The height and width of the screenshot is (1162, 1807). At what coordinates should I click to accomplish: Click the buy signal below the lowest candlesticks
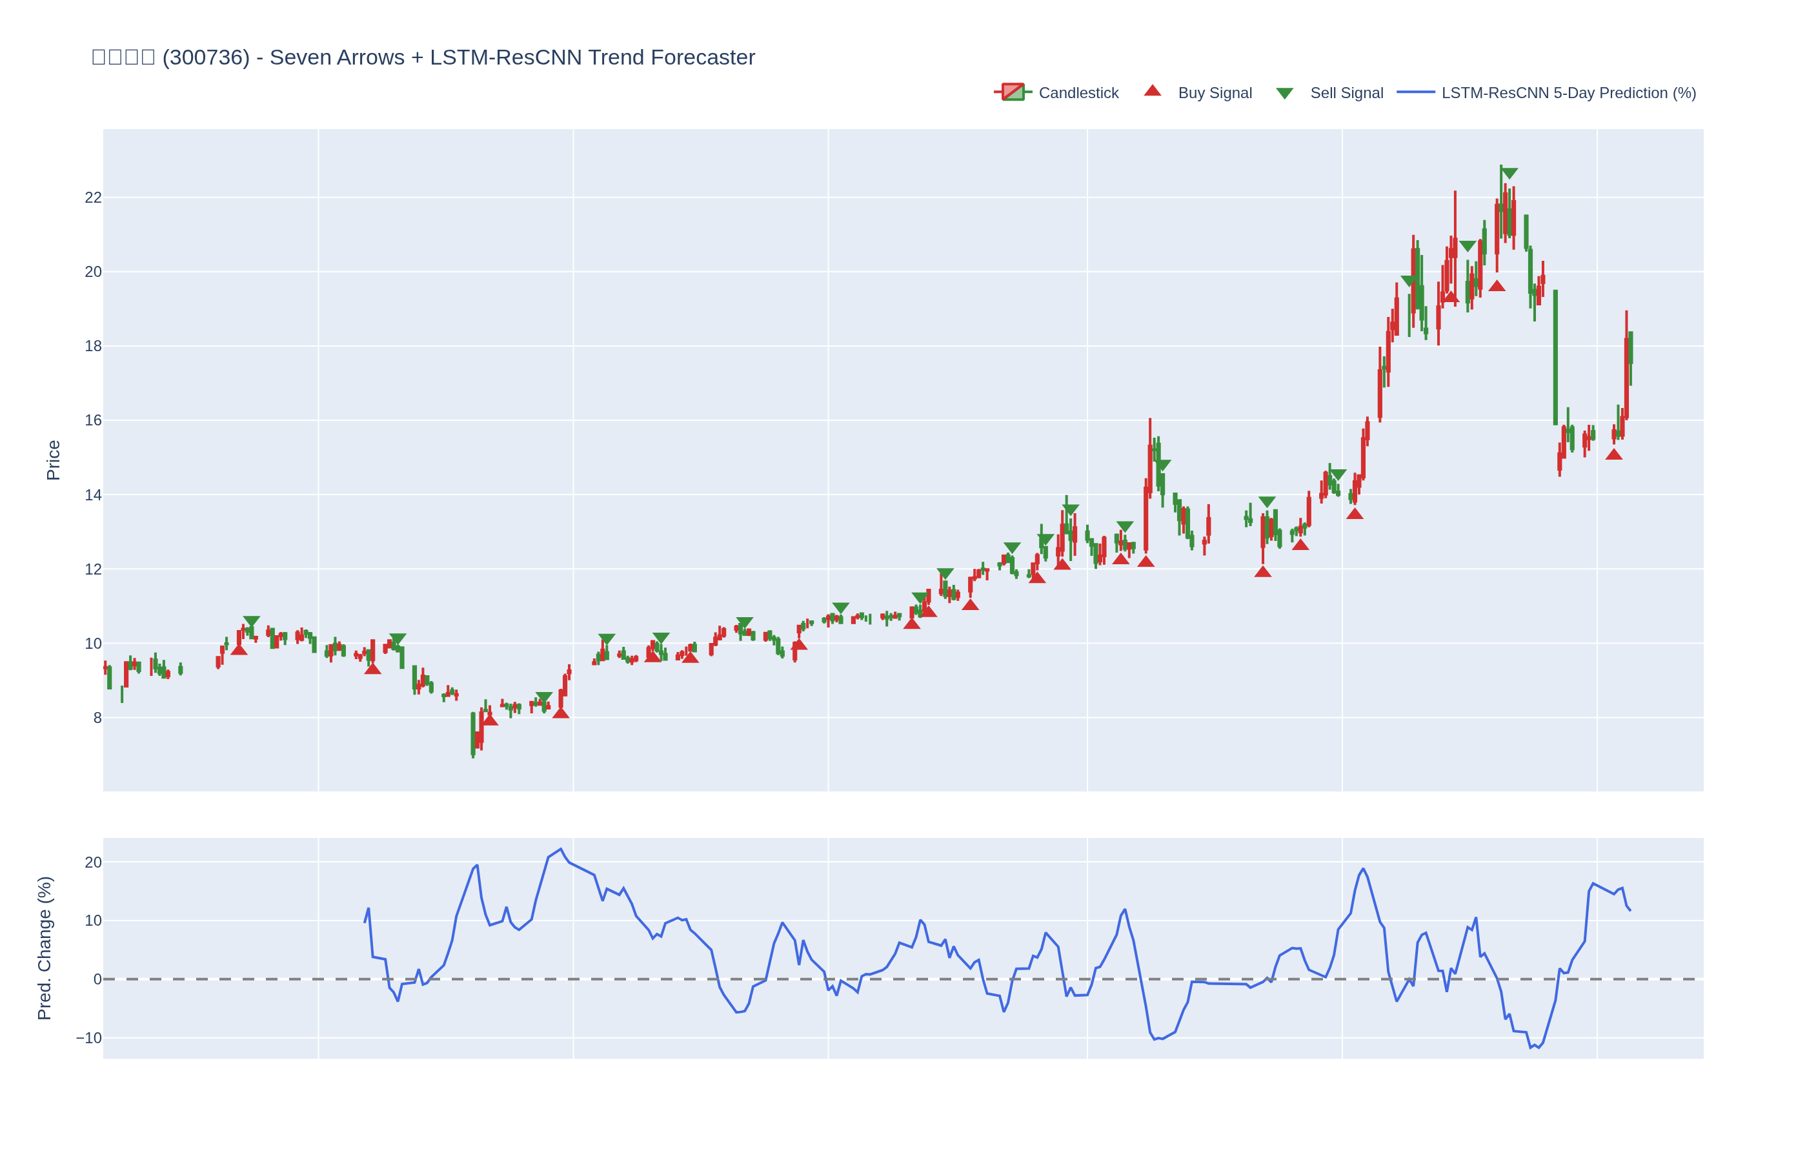(x=490, y=720)
